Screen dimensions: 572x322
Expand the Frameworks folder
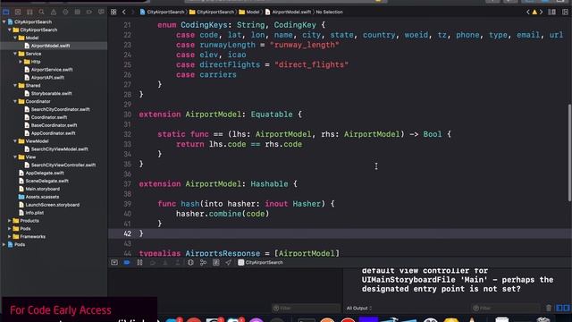click(x=10, y=236)
